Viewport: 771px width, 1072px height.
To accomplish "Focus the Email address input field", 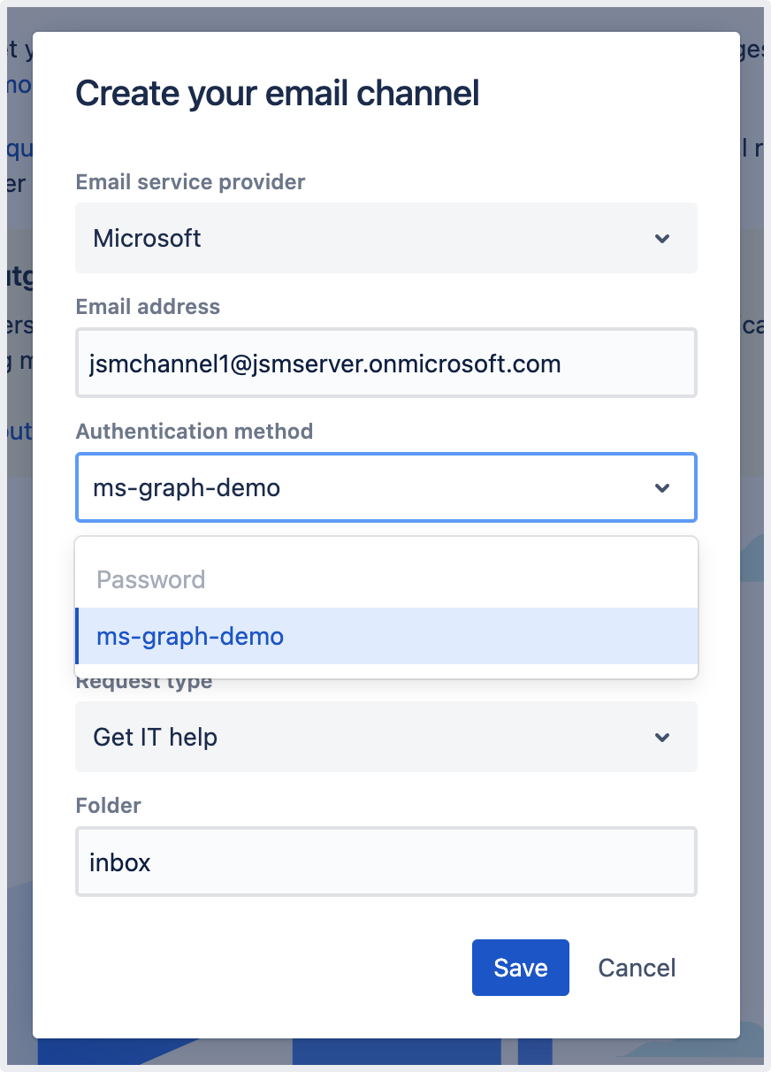I will pos(385,364).
